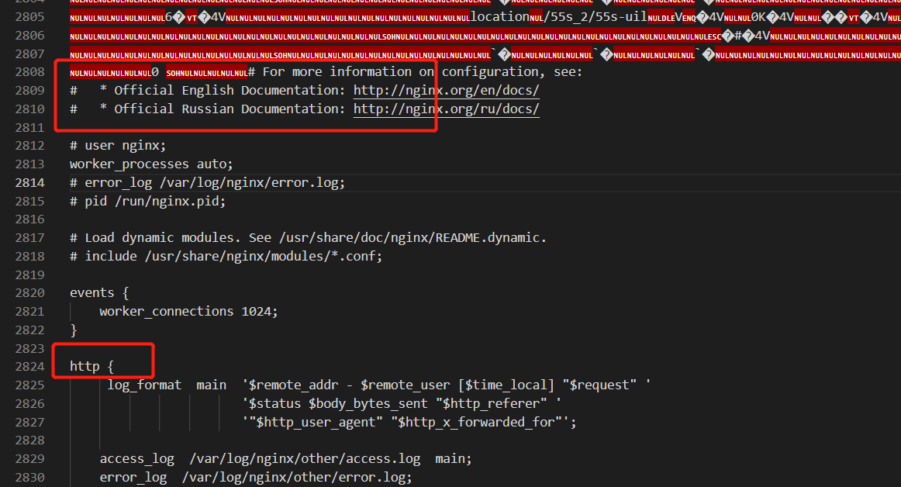901x487 pixels.
Task: Click the "# include /usr/share/nginx/modules/*.conf;" line
Action: pyautogui.click(x=226, y=256)
